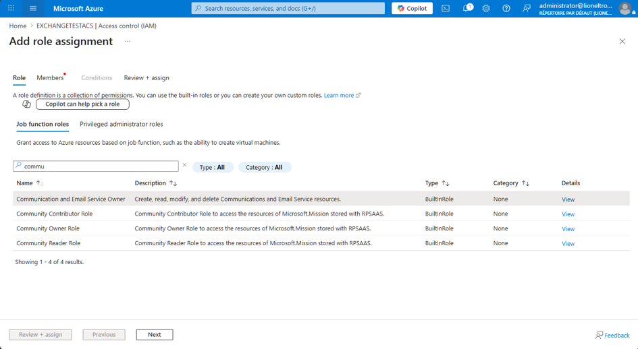Open the Azure portal hamburger menu
The image size is (638, 349).
tap(33, 8)
